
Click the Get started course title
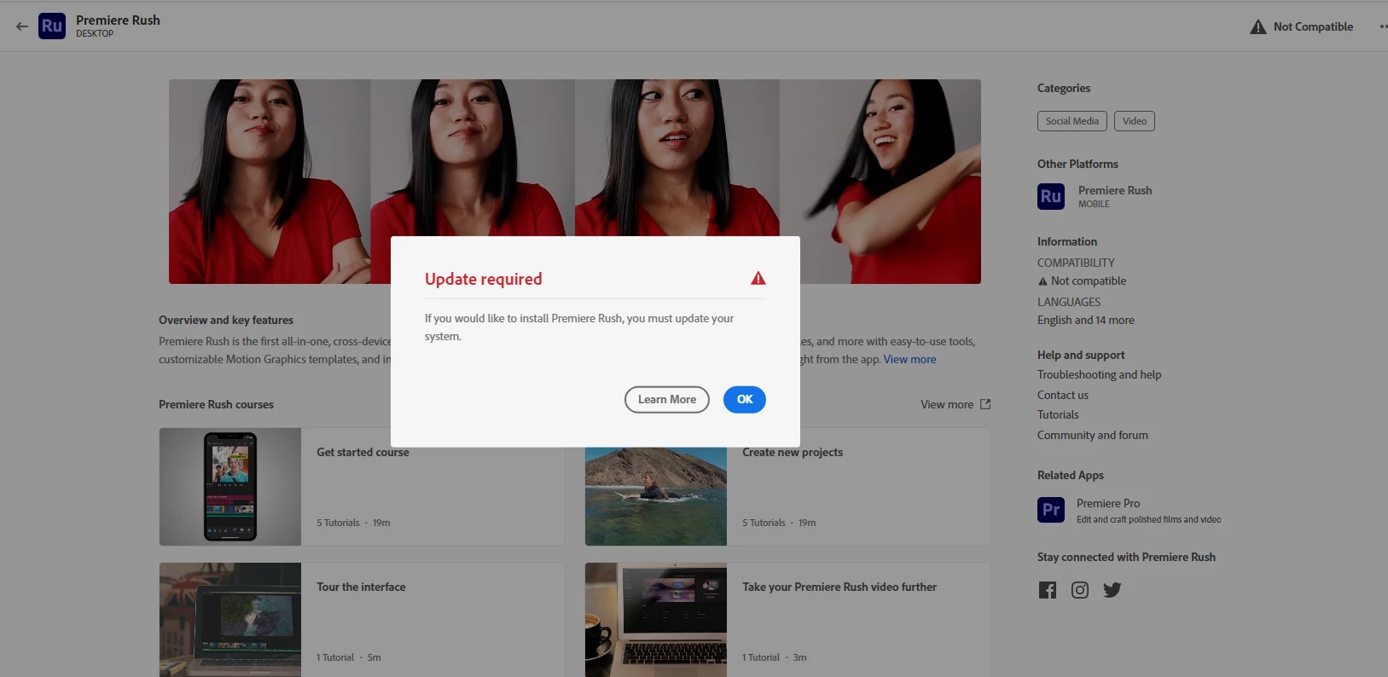363,453
